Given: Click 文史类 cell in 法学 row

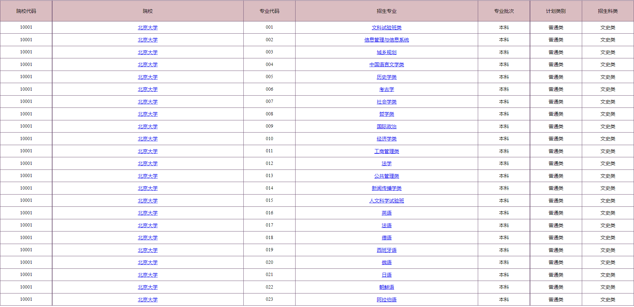Looking at the screenshot, I should [608, 164].
